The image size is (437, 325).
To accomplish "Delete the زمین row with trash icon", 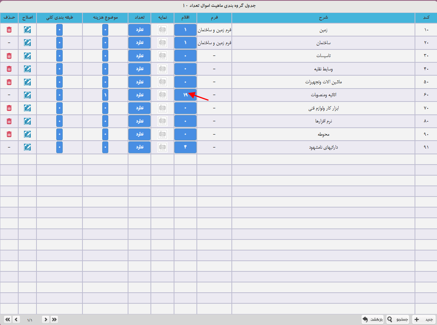I will pos(9,30).
